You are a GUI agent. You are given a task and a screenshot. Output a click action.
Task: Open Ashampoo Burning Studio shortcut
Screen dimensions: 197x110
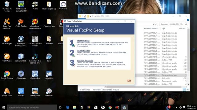pos(21,41)
